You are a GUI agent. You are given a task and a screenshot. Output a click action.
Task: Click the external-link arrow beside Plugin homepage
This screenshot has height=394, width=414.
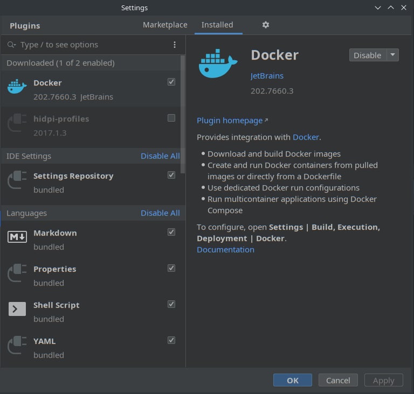[266, 120]
